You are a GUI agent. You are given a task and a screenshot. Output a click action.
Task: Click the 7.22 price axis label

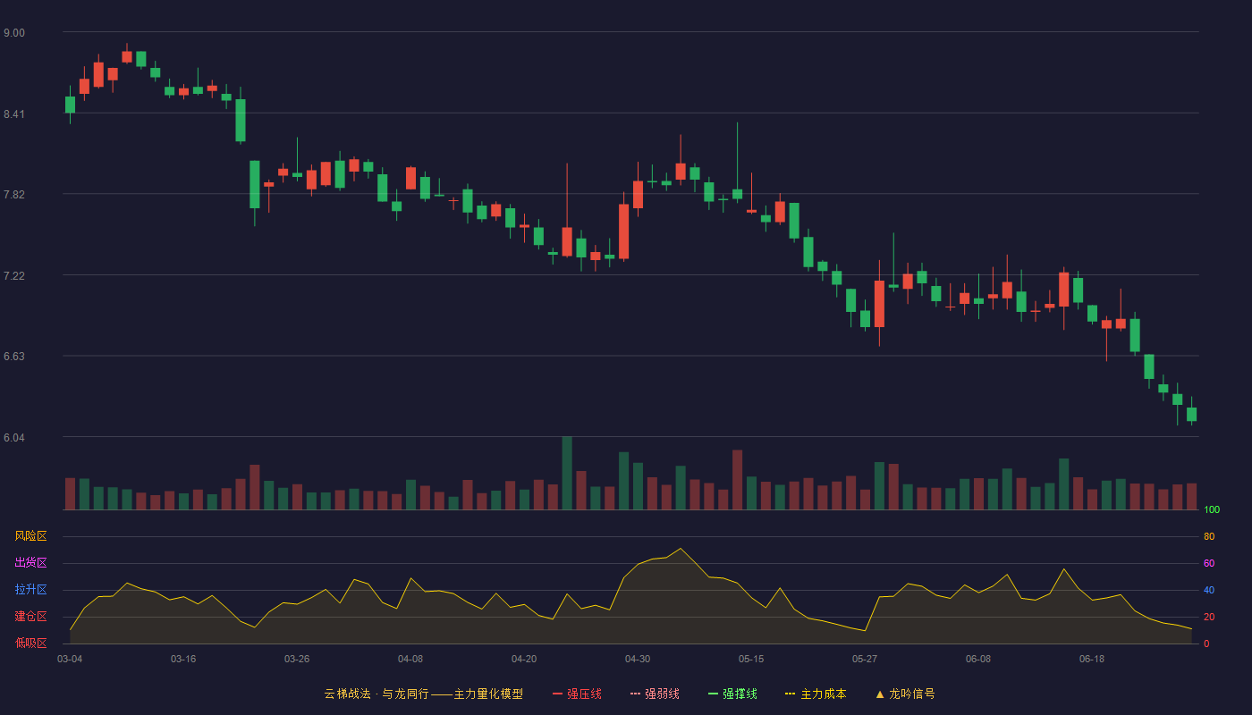[x=14, y=276]
